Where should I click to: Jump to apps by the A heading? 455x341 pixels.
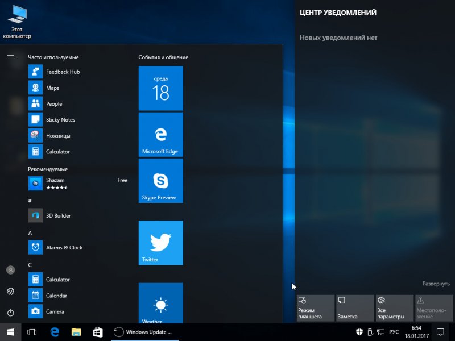click(30, 233)
